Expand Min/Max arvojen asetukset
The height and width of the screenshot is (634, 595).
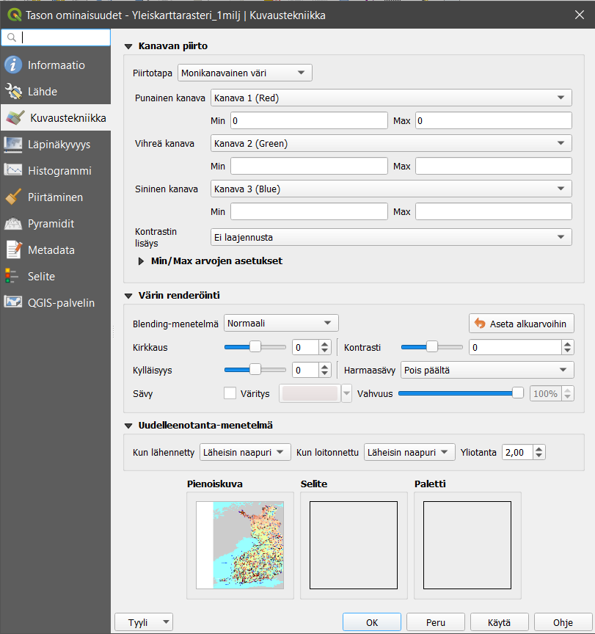(142, 260)
